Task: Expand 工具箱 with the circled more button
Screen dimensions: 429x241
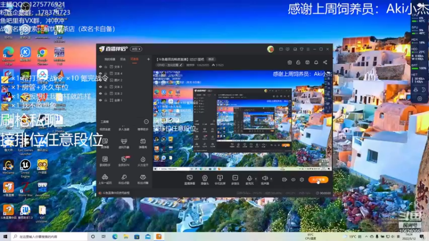Action: click(146, 122)
